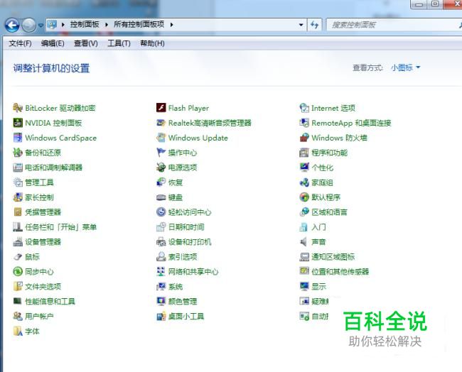The height and width of the screenshot is (372, 462).
Task: Expand the address bar history dropdown
Action: tap(301, 25)
